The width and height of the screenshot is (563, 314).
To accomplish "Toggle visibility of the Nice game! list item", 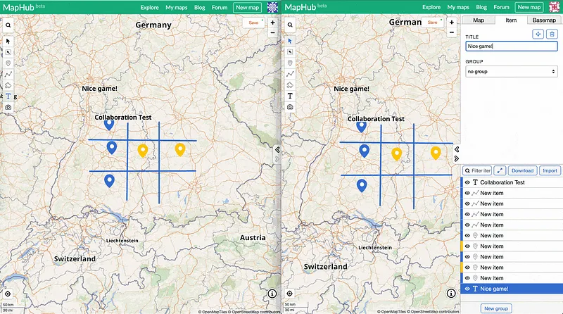I will [467, 289].
